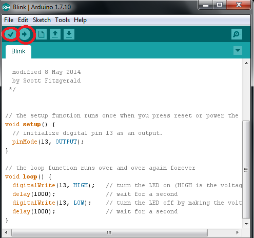Click the Upload arrow button

pos(25,34)
